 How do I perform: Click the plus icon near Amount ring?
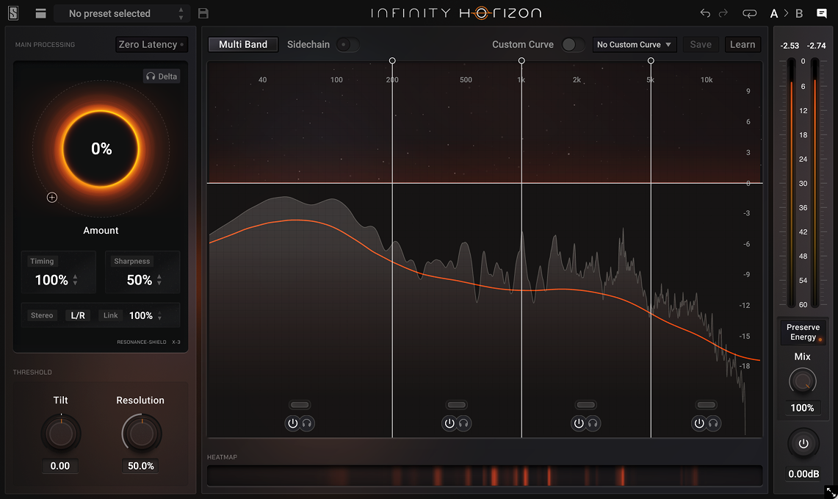52,197
